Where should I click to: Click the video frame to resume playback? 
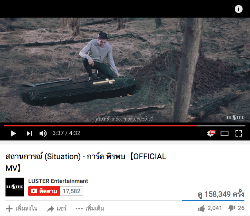pos(125,70)
